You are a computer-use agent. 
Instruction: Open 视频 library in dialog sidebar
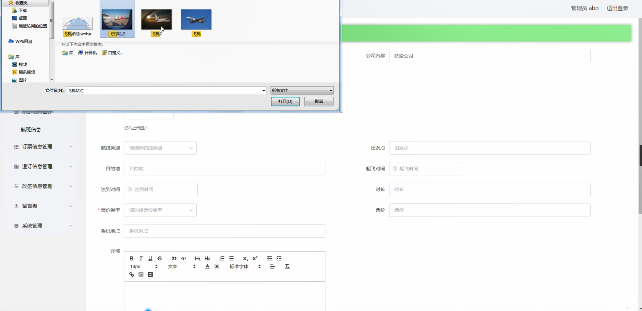pyautogui.click(x=20, y=65)
